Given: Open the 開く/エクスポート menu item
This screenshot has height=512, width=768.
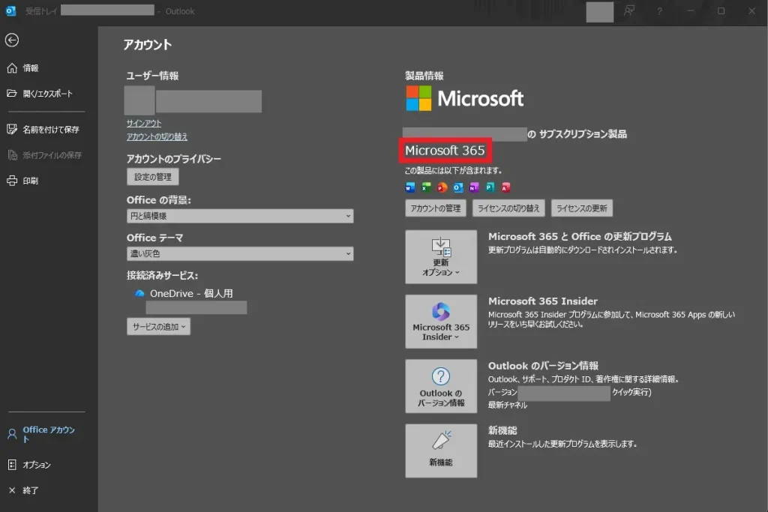Looking at the screenshot, I should tap(46, 94).
